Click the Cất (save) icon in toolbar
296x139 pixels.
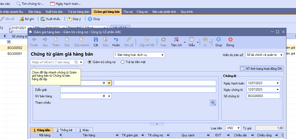[96, 40]
